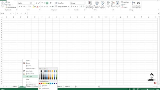This screenshot has height=90, width=160.
Task: Click the Cut scissors icon
Action: [6, 2]
